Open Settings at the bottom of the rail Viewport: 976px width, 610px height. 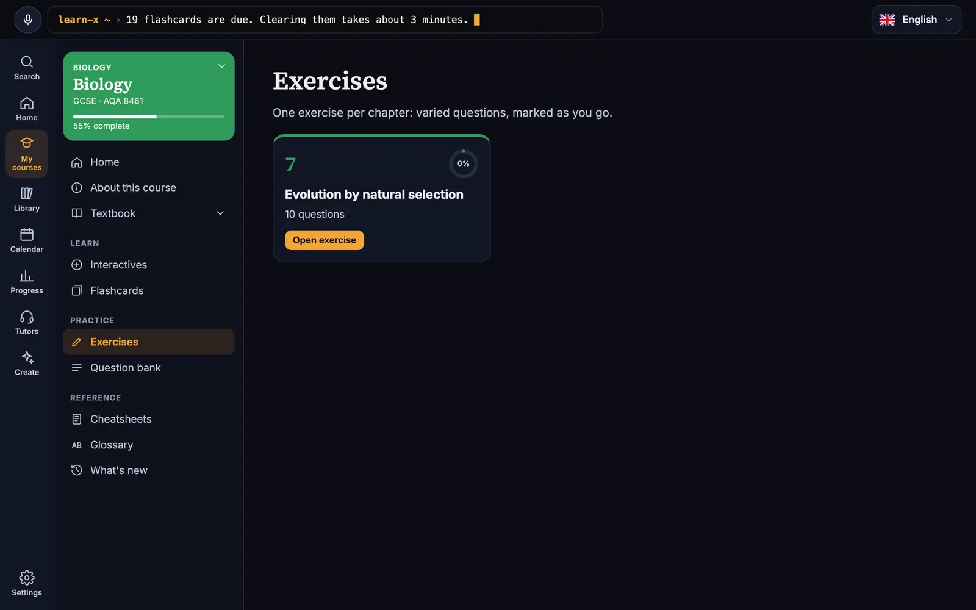[x=27, y=584]
